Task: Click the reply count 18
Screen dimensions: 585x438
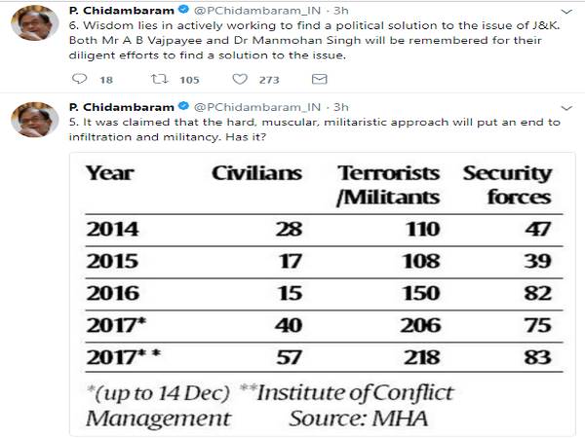Action: [x=106, y=80]
